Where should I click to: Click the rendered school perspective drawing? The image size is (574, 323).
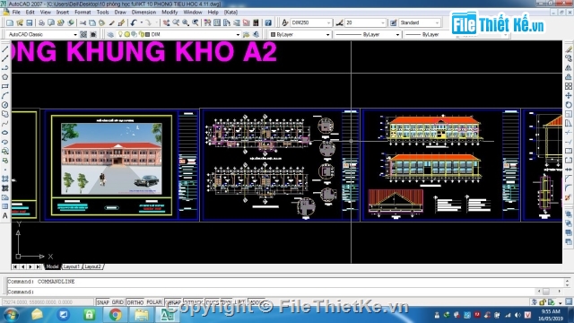click(x=111, y=159)
